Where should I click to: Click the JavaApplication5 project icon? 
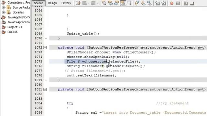click(4, 17)
